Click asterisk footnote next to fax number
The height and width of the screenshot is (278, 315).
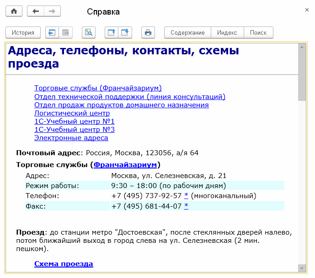[x=186, y=206]
